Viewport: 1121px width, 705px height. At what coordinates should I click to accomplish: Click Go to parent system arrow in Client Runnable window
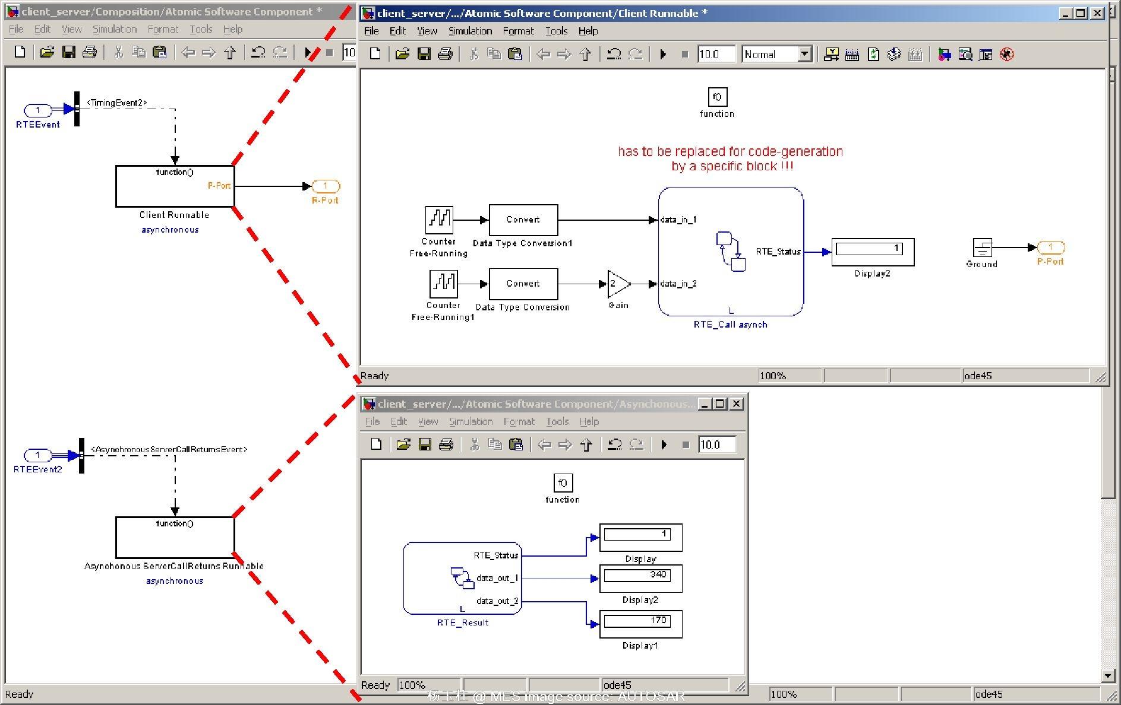pyautogui.click(x=585, y=55)
